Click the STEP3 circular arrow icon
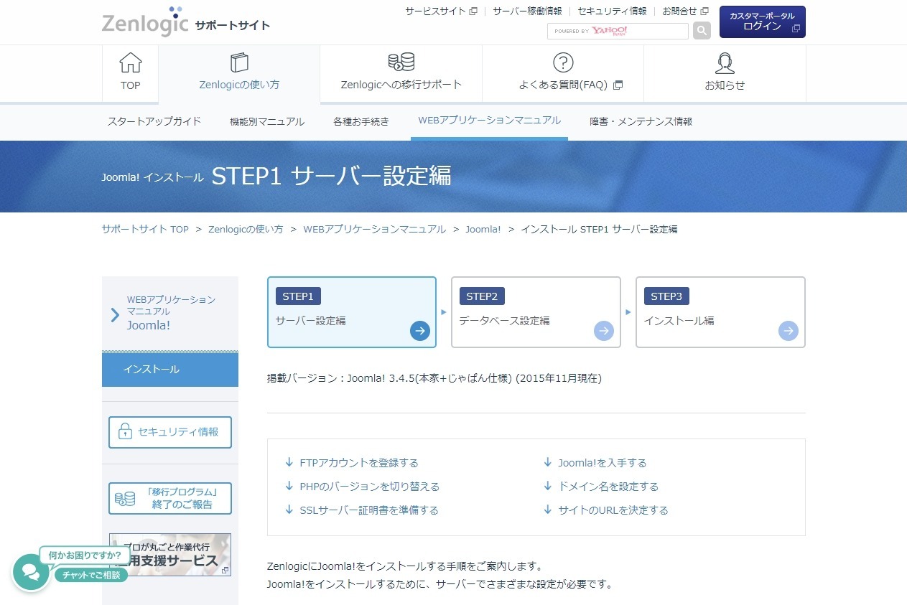Viewport: 907px width, 605px height. coord(789,331)
